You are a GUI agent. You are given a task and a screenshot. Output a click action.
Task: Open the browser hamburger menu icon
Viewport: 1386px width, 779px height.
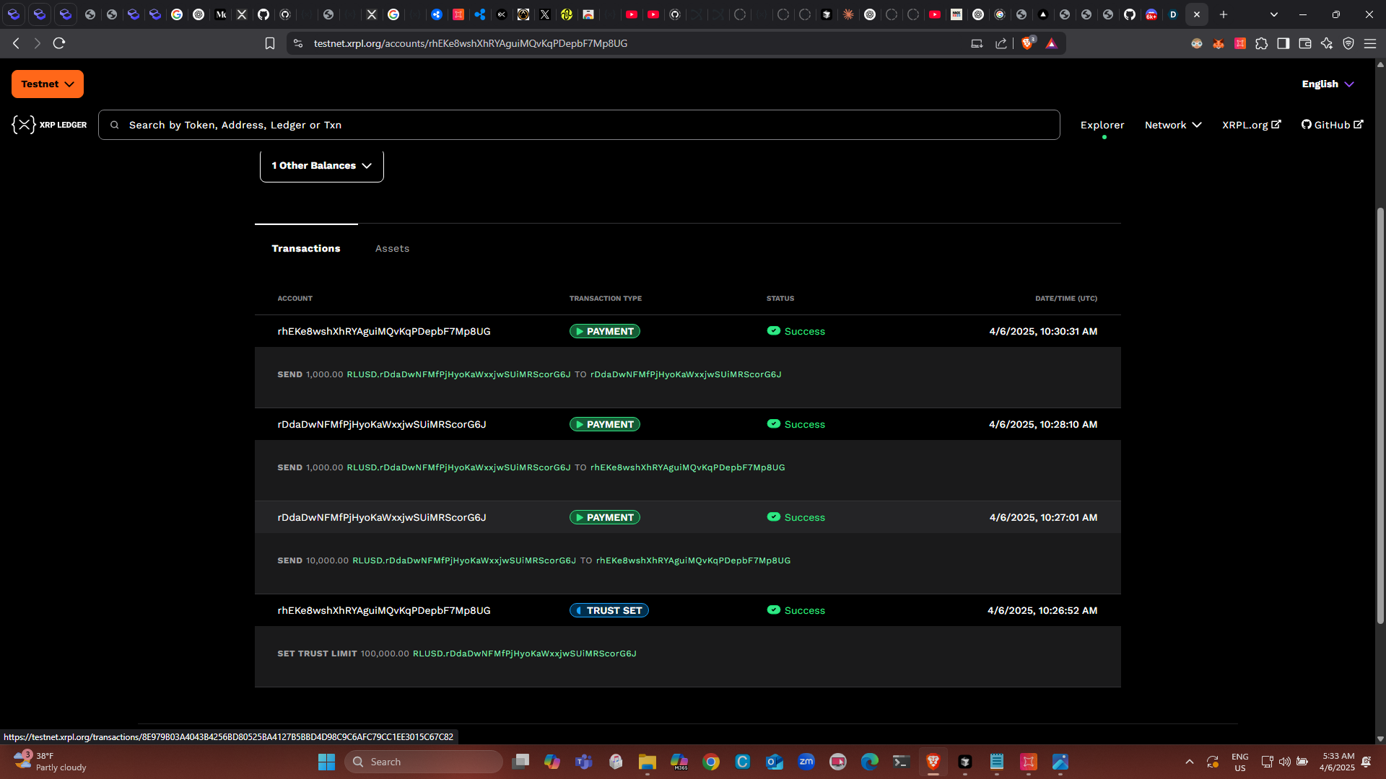pyautogui.click(x=1369, y=43)
